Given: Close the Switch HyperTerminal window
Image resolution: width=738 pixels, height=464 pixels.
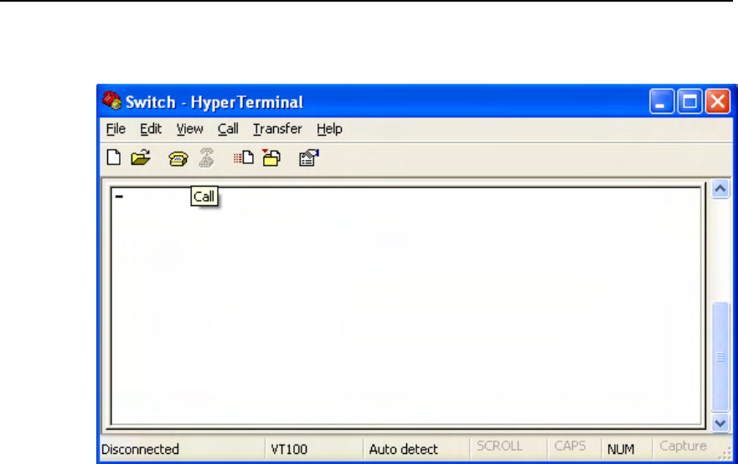Looking at the screenshot, I should (717, 101).
